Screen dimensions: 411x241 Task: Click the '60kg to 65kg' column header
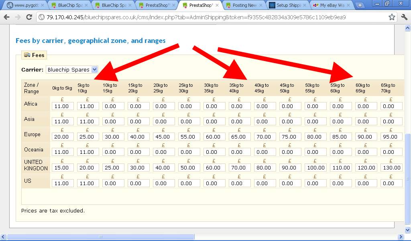click(362, 88)
